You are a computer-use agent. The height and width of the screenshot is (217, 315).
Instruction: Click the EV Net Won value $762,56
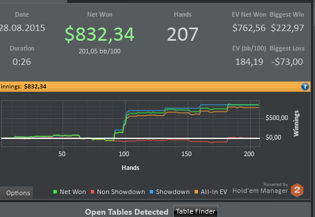pyautogui.click(x=249, y=28)
